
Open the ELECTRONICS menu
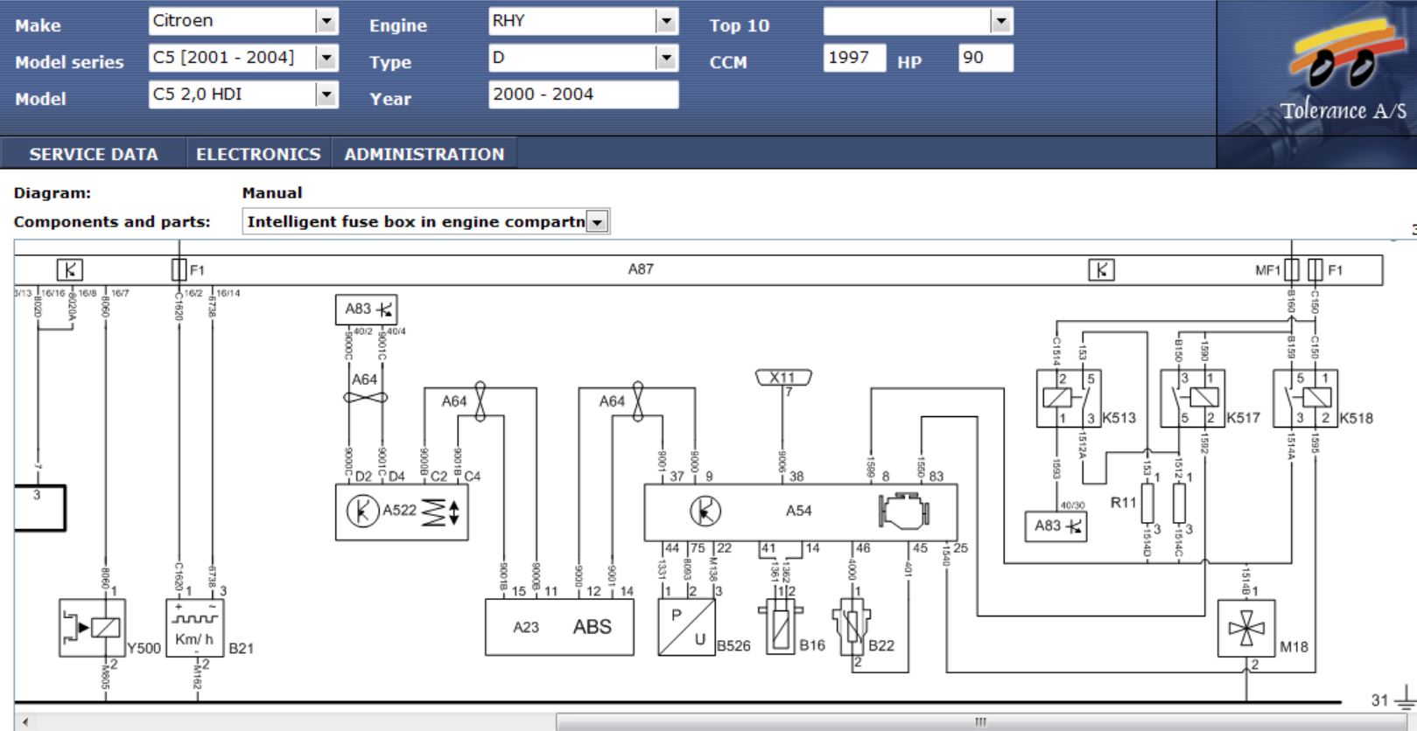(x=258, y=154)
